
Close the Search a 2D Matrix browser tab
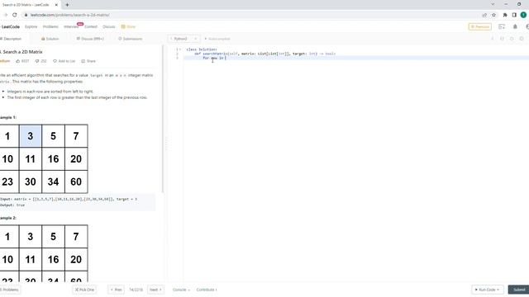tap(56, 5)
